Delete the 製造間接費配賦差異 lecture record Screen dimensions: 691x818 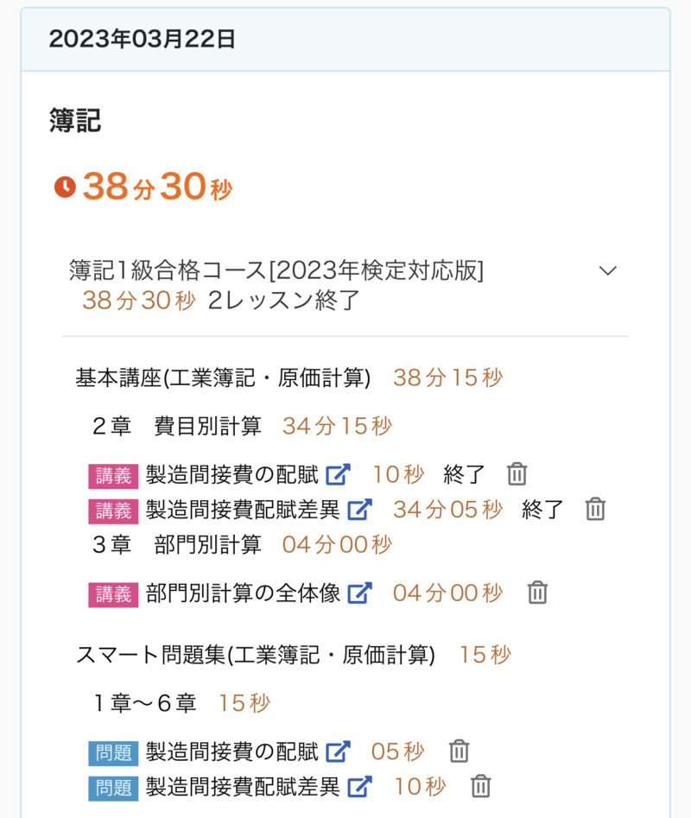595,510
